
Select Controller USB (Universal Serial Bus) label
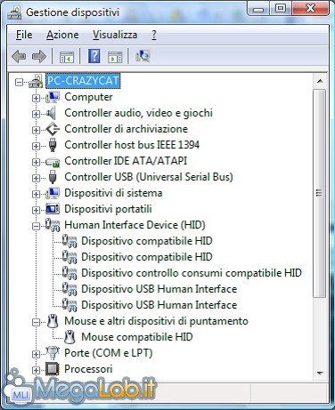[x=149, y=177]
